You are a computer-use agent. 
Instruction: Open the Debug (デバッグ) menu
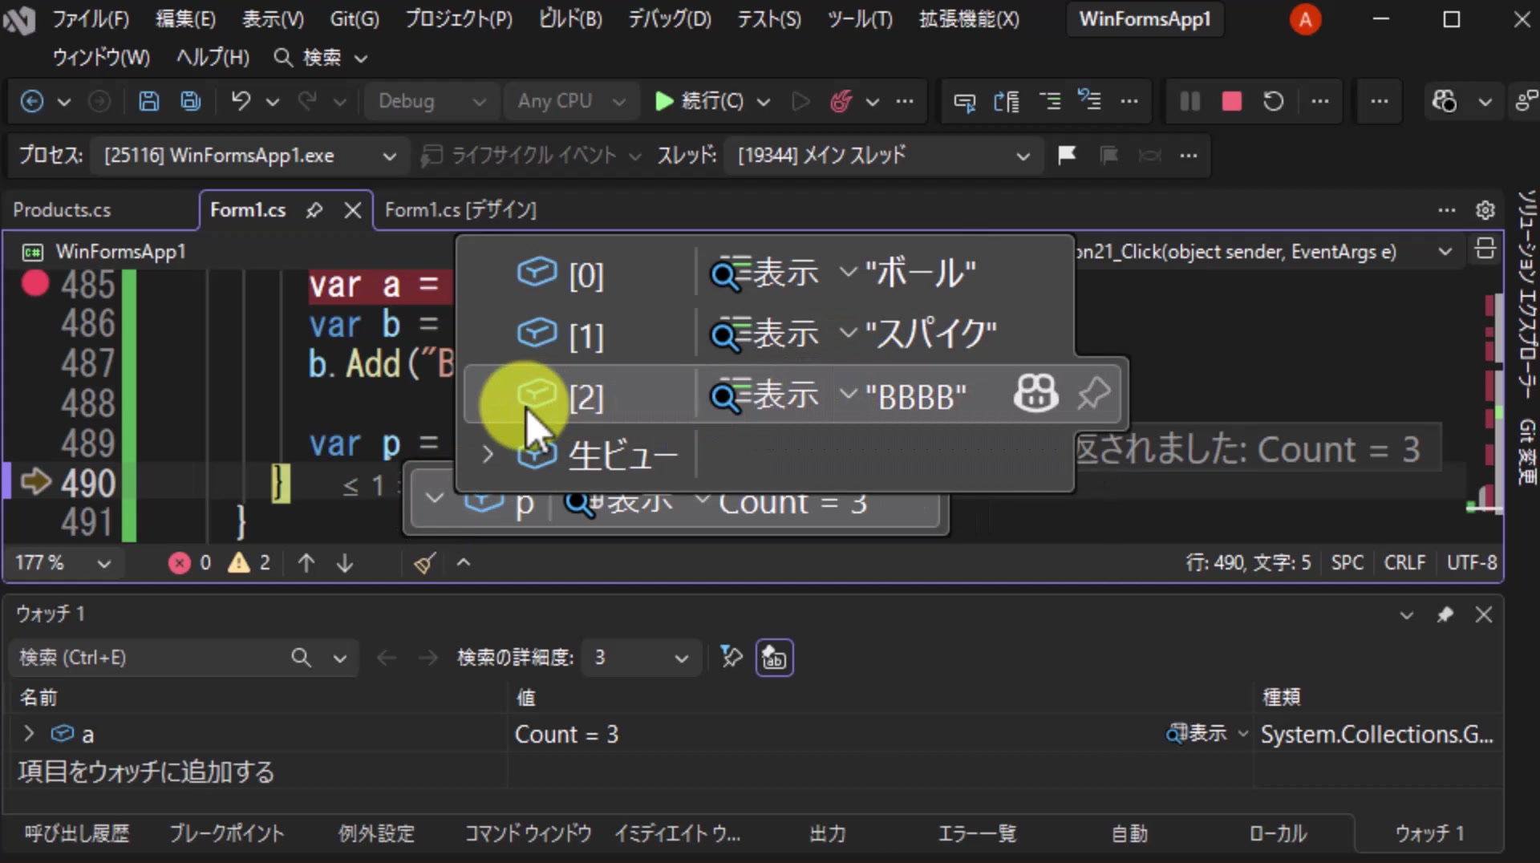669,19
